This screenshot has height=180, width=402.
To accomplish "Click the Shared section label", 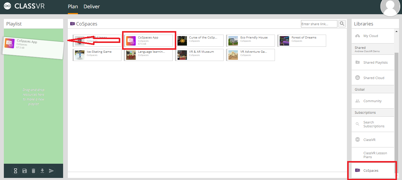I will tap(360, 48).
